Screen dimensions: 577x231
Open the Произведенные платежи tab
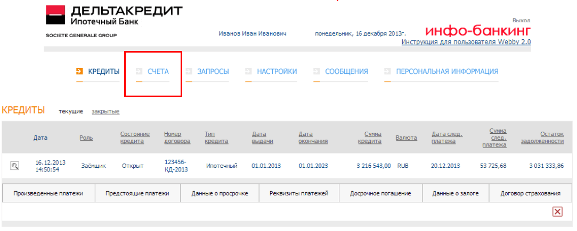pyautogui.click(x=48, y=193)
